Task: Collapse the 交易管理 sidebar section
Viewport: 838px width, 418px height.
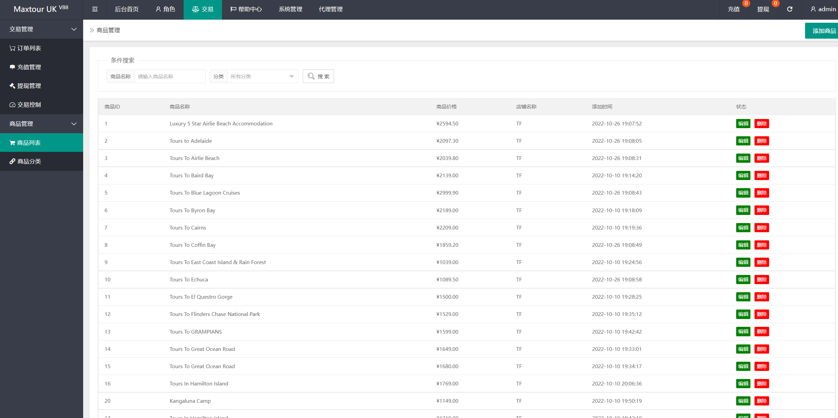Action: 41,29
